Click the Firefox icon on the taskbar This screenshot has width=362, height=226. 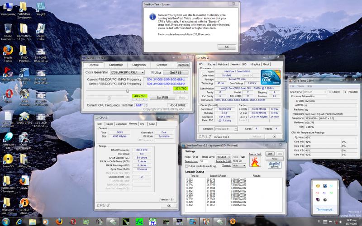(x=59, y=221)
